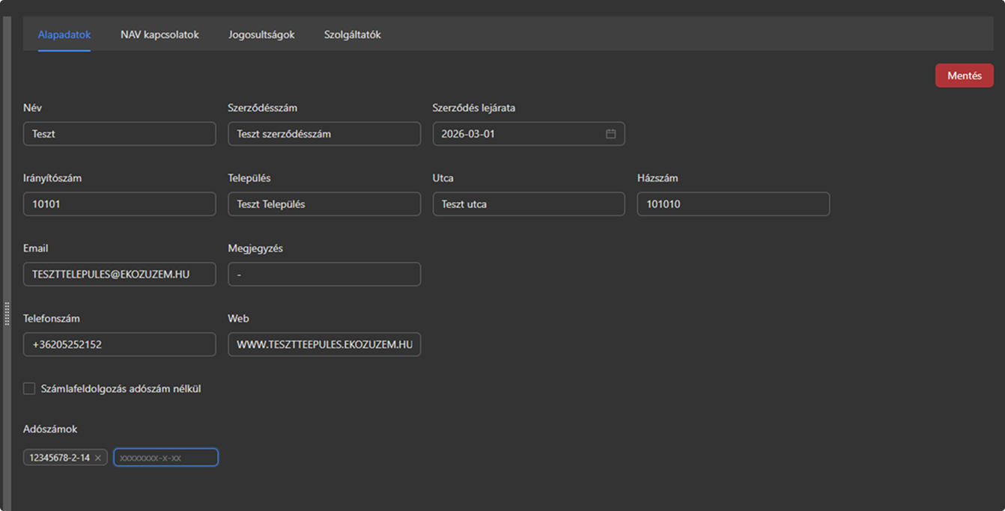
Task: Click the Telefonszám input field
Action: tap(120, 345)
